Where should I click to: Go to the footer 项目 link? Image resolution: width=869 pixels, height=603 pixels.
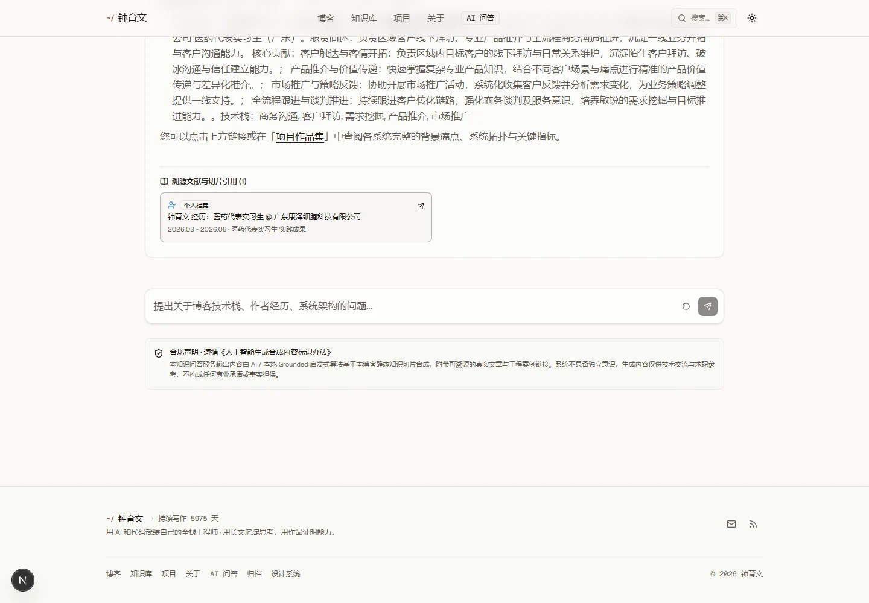tap(169, 574)
